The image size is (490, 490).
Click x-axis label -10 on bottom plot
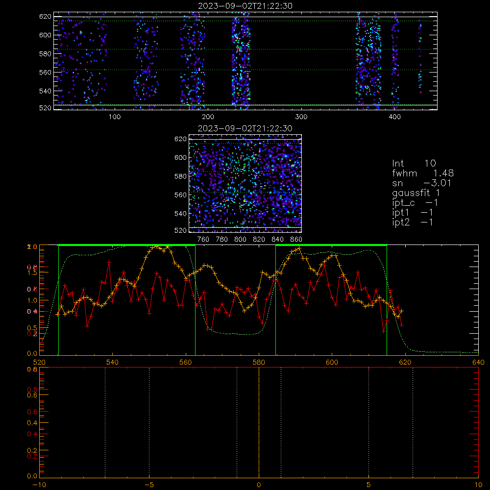(39, 485)
